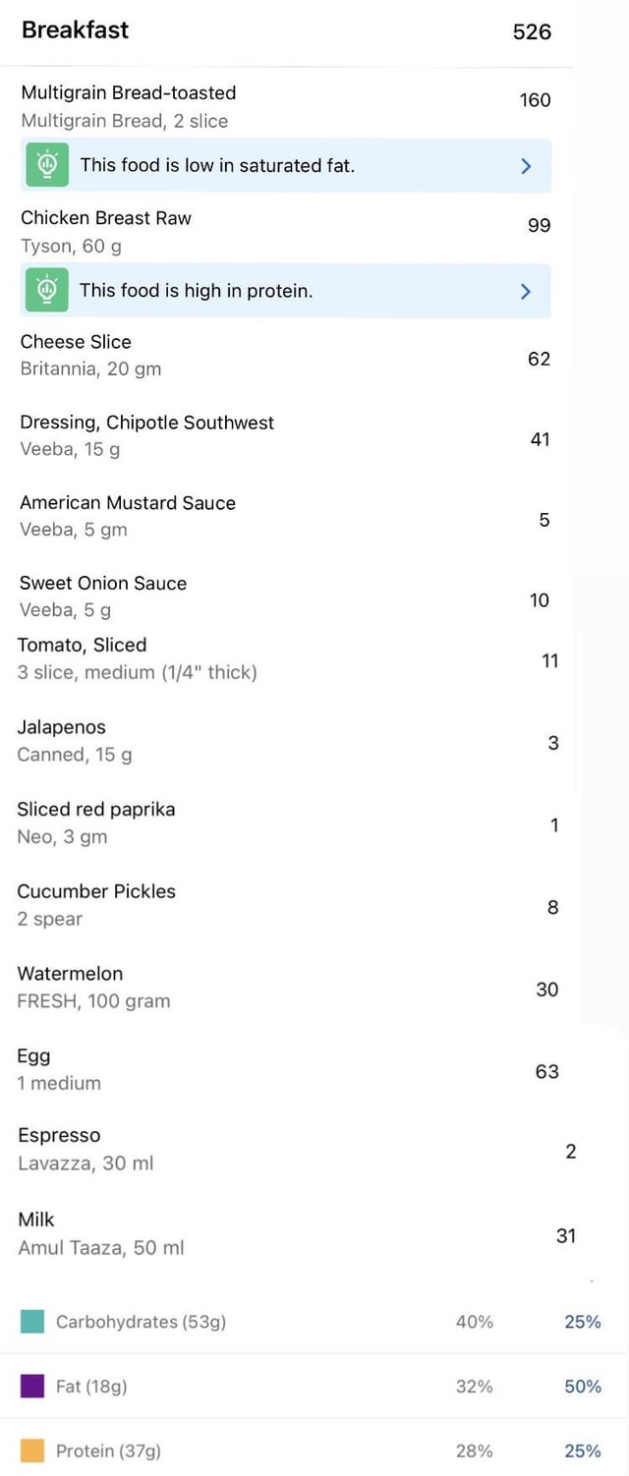Viewport: 629px width, 1476px height.
Task: Select the Lavazza Espresso item
Action: (x=295, y=1150)
